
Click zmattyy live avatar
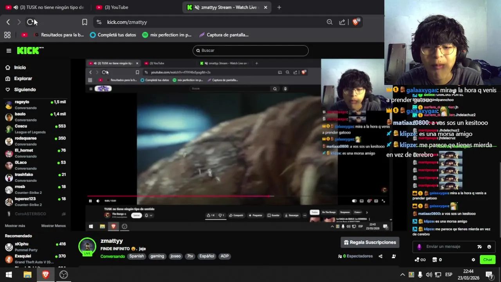(x=87, y=247)
